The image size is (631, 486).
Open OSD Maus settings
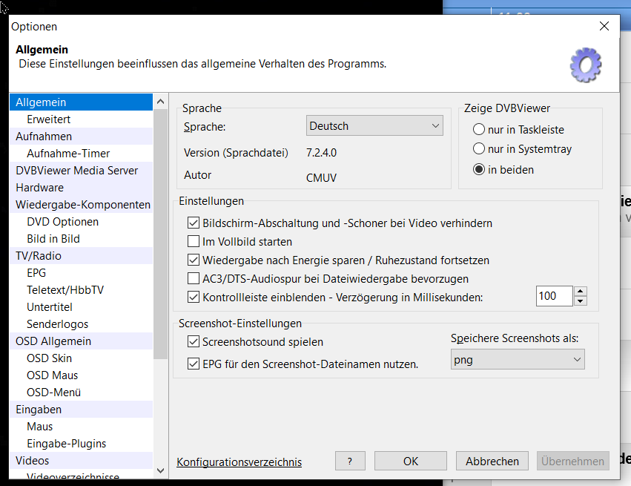(81, 375)
